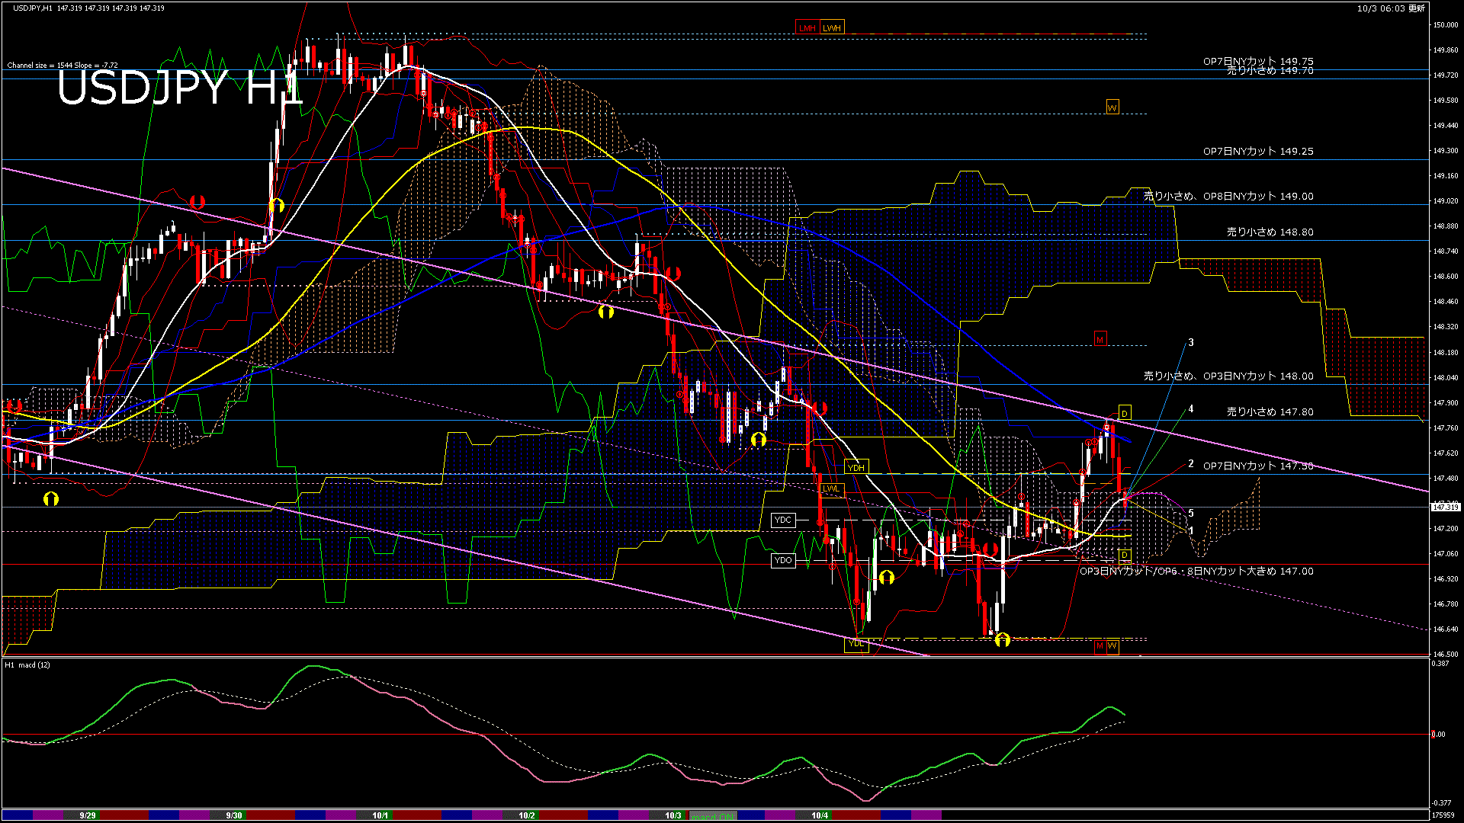Click the 売り小さめ 148.80 label
This screenshot has width=1464, height=823.
point(1270,232)
